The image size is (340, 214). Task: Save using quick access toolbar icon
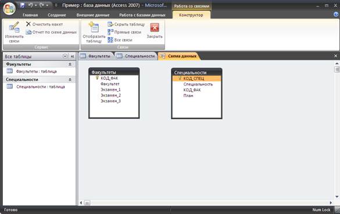pos(22,5)
